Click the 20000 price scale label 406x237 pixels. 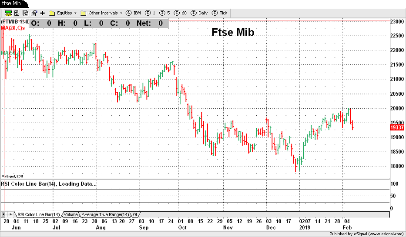pos(397,108)
